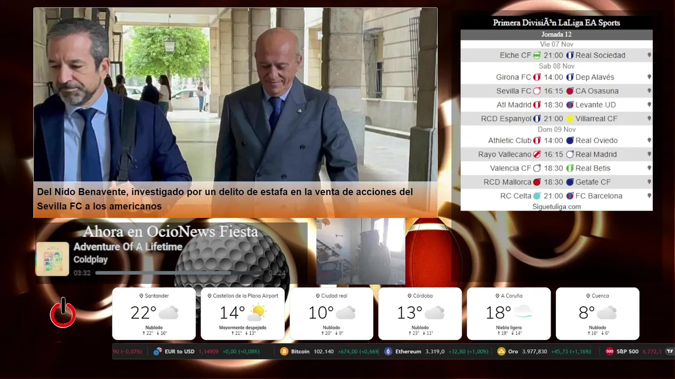Click the 'Niebla ligera' weather condition
675x379 pixels.
tap(509, 327)
